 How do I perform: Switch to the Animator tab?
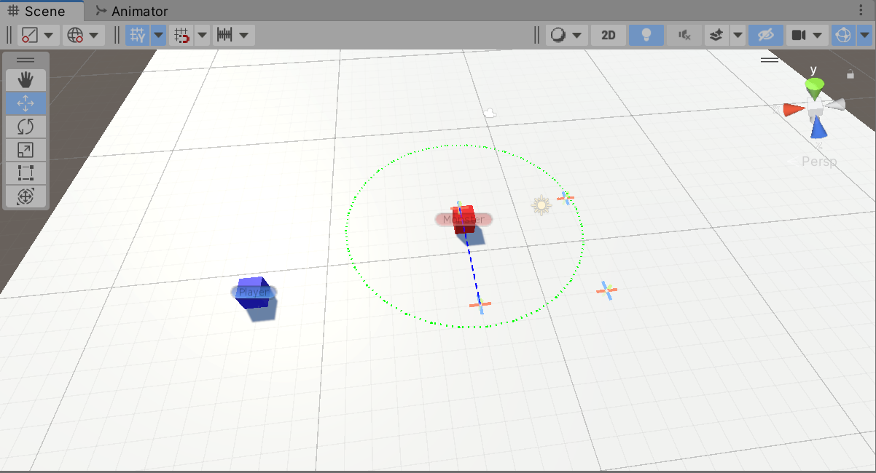[x=132, y=11]
